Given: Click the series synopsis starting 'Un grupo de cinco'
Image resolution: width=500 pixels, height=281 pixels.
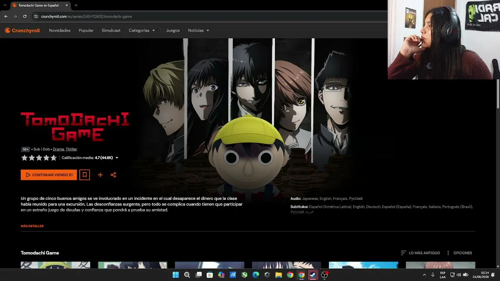Looking at the screenshot, I should pos(132,204).
